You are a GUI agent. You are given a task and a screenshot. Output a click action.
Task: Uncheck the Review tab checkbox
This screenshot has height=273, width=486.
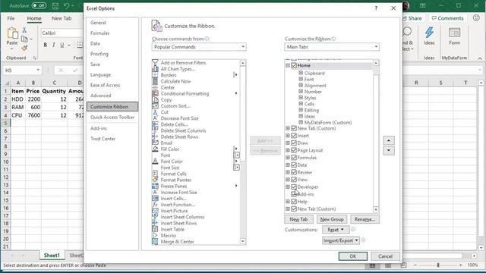[x=294, y=172]
